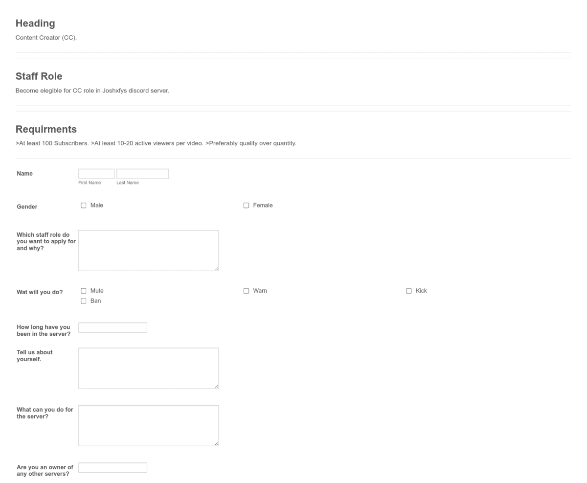Enable the Kick option
The image size is (587, 483).
coord(408,291)
